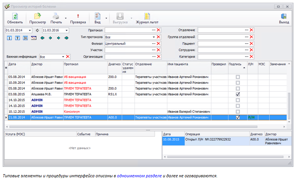Tick Подпись checkbox in Консилиум row
The width and height of the screenshot is (298, 180).
point(238,111)
